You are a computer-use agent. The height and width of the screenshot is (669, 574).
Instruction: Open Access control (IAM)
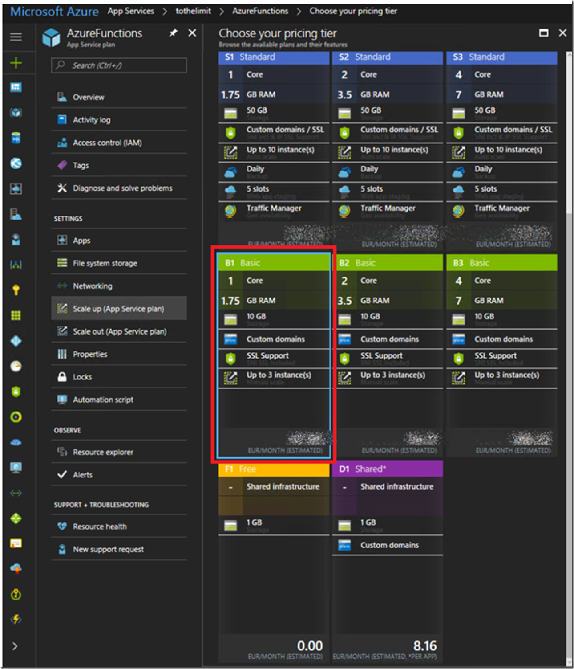(x=119, y=143)
